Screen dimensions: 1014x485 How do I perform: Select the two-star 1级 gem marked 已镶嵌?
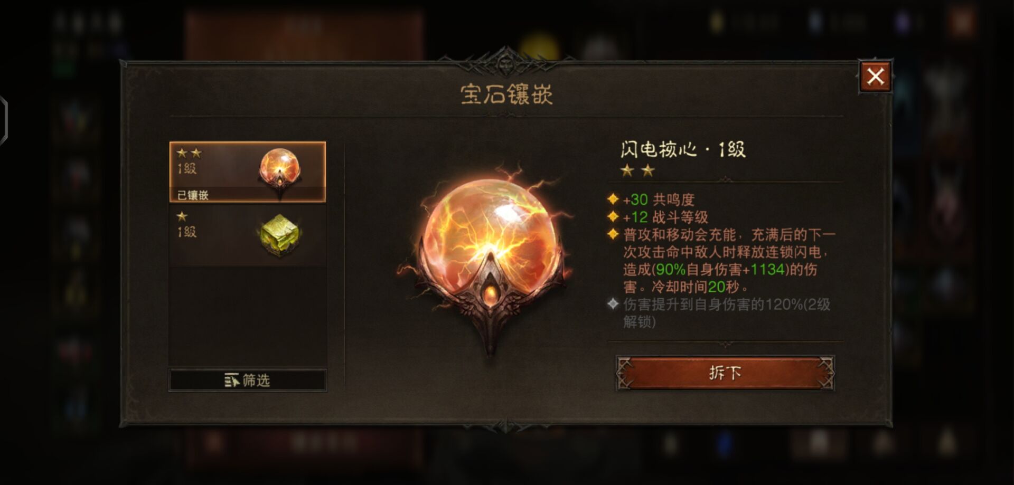click(x=247, y=172)
